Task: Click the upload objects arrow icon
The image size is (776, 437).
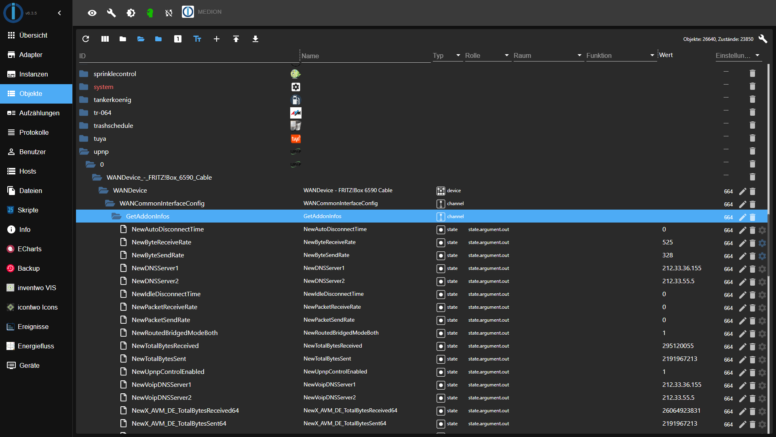Action: point(236,39)
